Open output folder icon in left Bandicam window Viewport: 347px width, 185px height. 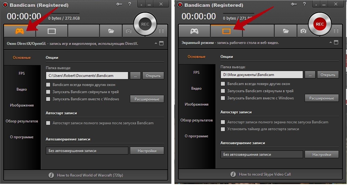pos(111,31)
